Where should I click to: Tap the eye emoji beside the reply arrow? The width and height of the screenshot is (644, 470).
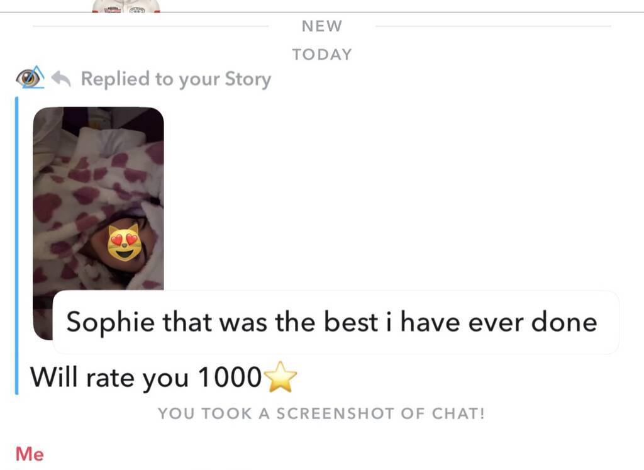point(30,77)
